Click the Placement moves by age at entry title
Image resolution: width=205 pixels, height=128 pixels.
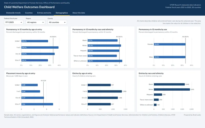coord(21,73)
